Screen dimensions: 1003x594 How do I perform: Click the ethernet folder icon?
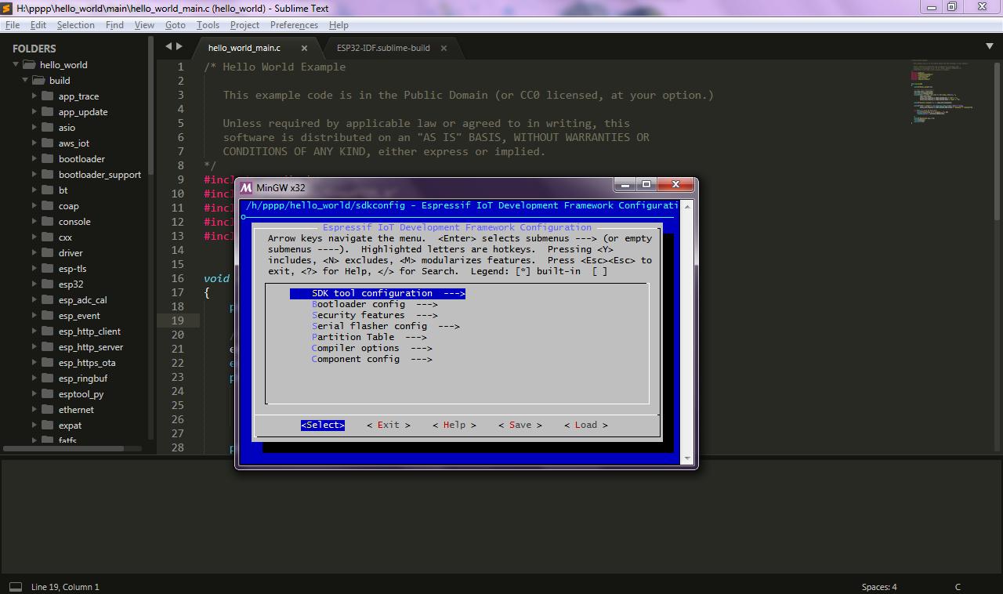tap(47, 409)
